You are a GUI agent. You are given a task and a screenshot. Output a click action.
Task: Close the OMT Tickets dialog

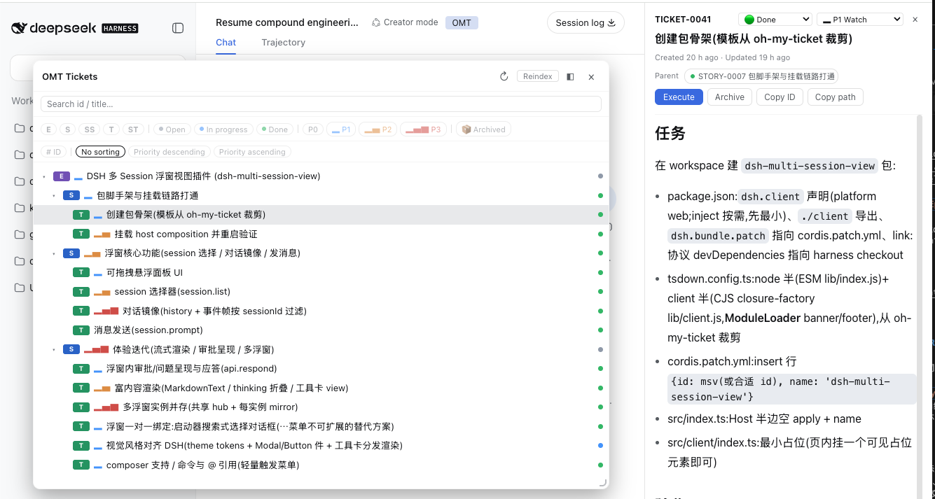click(591, 77)
